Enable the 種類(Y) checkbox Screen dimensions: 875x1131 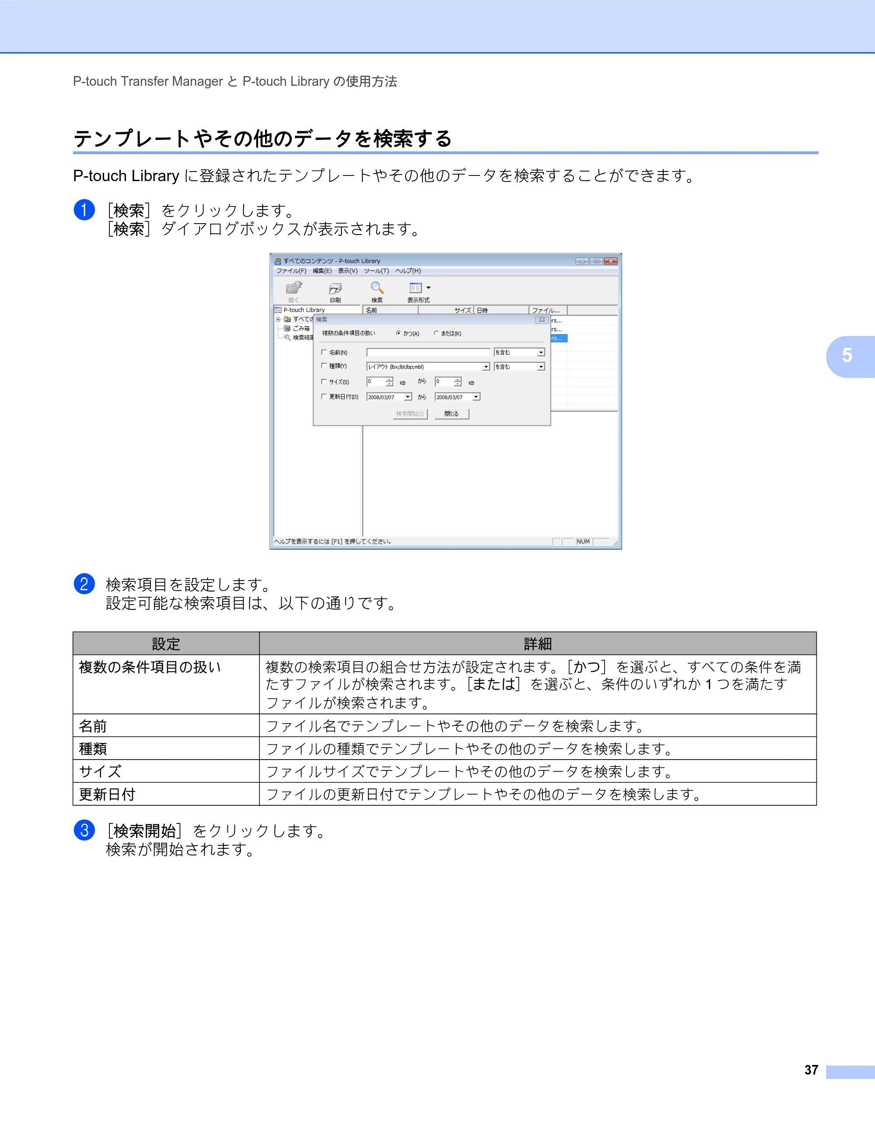[324, 366]
